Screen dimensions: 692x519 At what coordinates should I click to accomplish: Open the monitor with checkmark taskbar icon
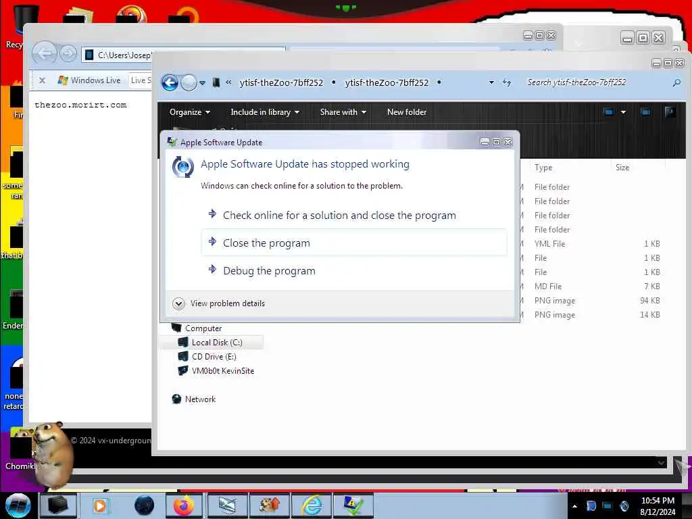(x=353, y=505)
